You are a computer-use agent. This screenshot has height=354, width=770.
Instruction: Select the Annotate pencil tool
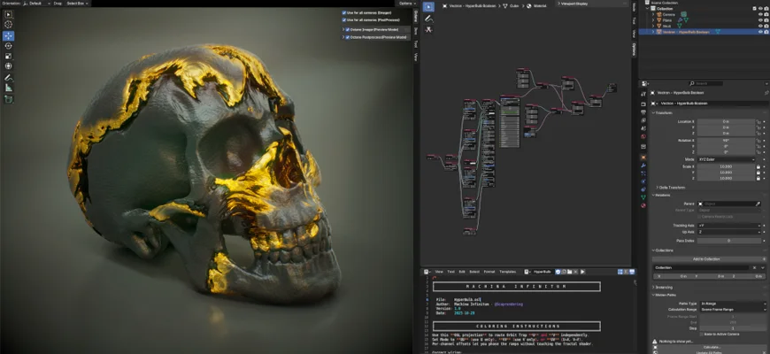[9, 78]
